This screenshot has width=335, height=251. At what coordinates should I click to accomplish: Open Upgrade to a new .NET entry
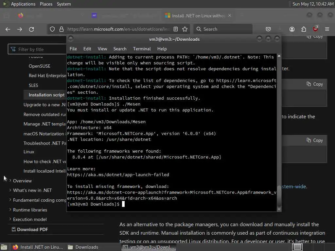(45, 105)
